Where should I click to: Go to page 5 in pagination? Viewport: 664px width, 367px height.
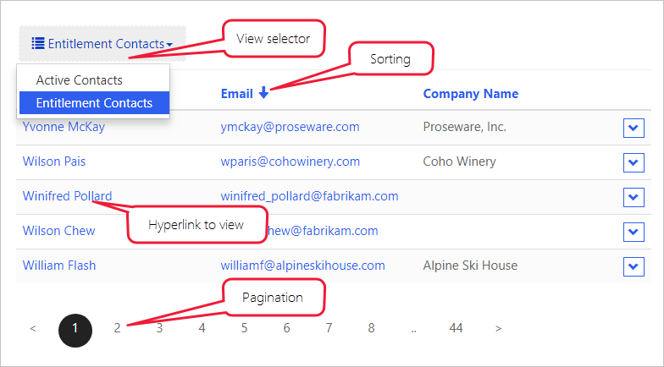point(244,328)
